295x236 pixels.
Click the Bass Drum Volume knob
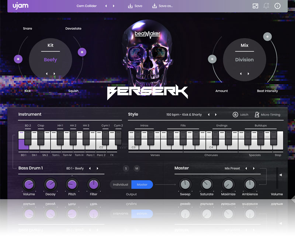[x=29, y=184]
